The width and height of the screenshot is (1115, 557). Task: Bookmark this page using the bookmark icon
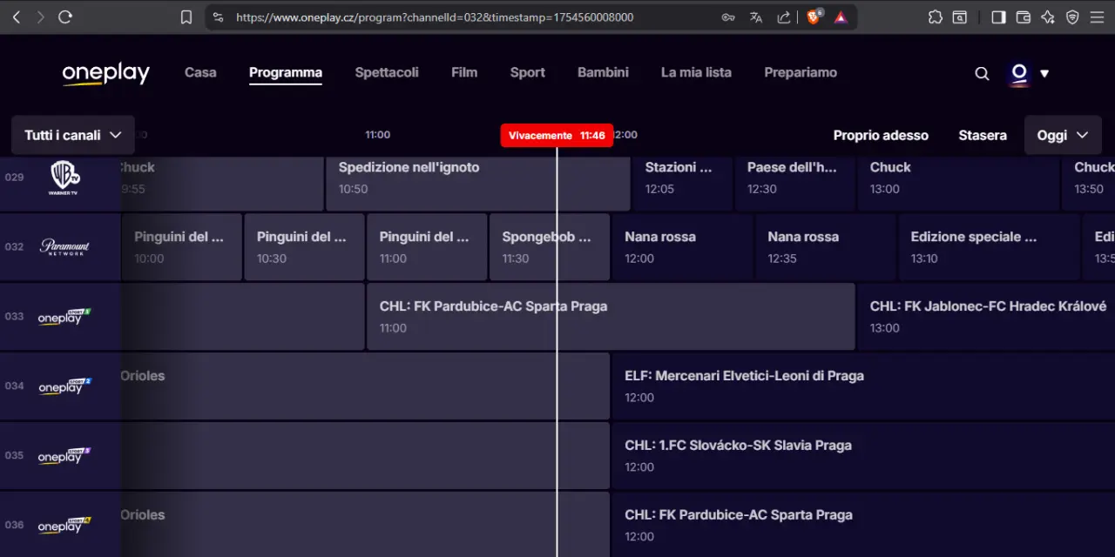pos(186,17)
